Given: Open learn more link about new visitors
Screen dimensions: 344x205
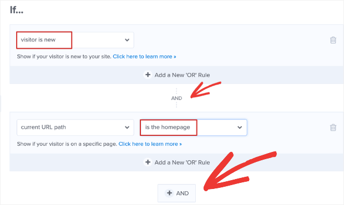Looking at the screenshot, I should pos(144,56).
